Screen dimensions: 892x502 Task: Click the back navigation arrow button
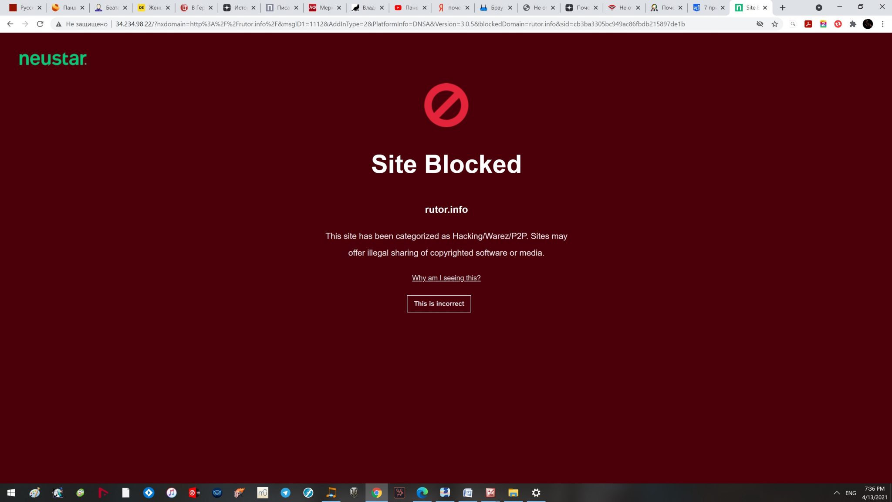point(10,23)
